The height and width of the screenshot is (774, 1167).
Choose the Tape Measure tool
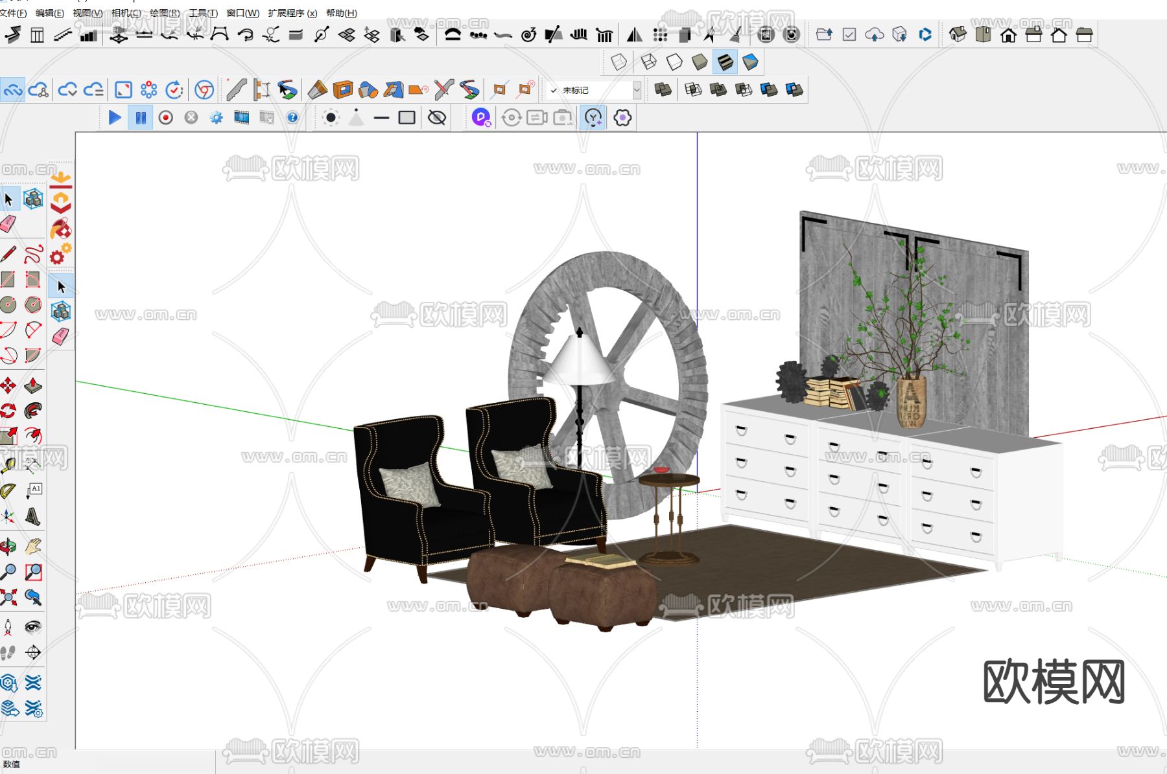coord(8,464)
